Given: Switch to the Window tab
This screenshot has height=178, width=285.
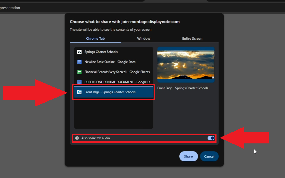Looking at the screenshot, I should click(x=143, y=38).
